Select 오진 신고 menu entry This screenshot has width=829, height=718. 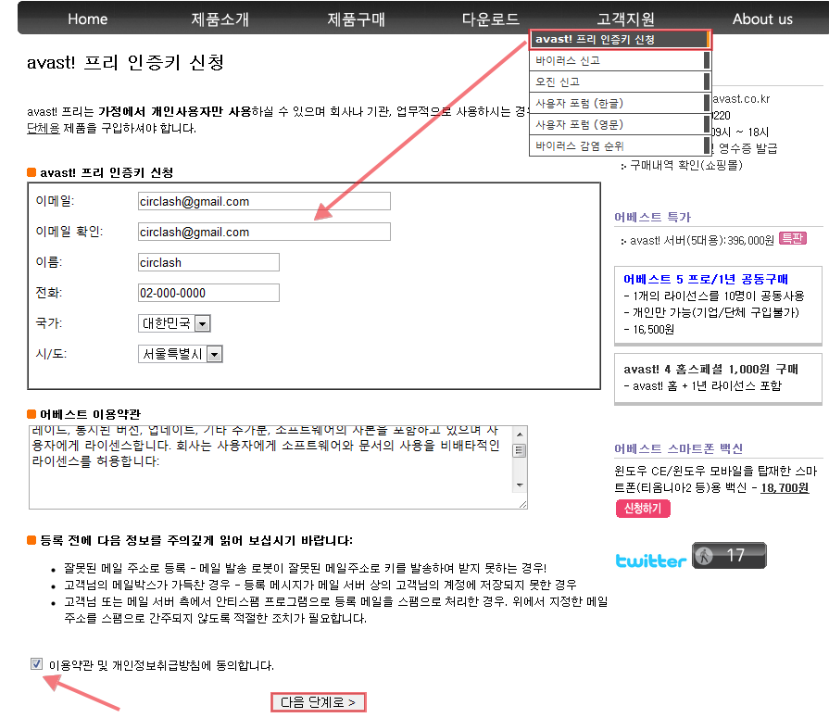pyautogui.click(x=621, y=82)
